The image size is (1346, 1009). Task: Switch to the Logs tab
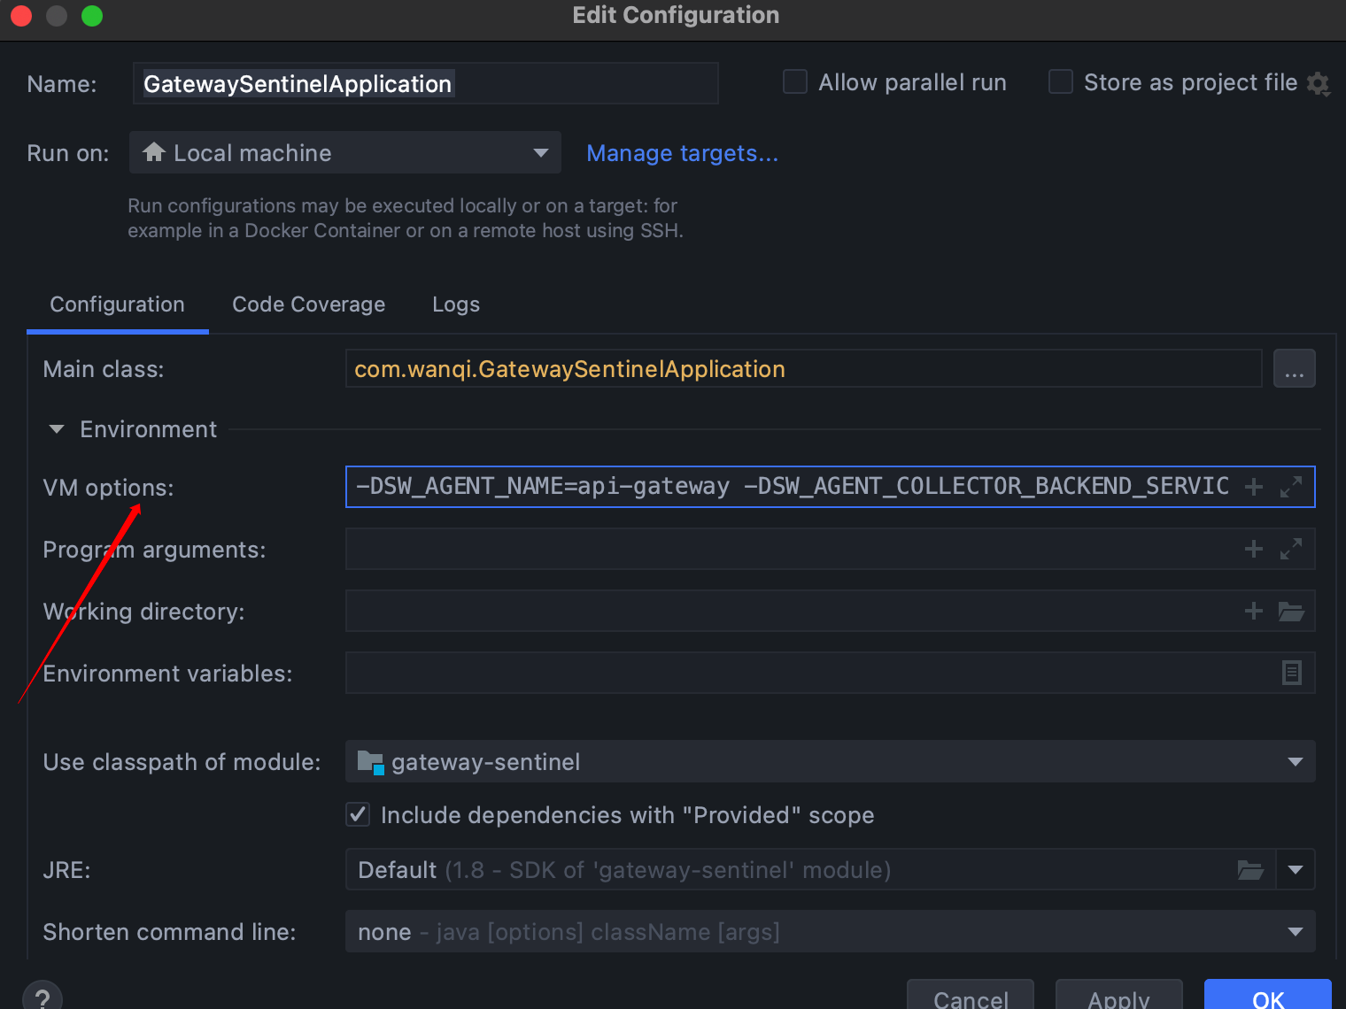[456, 304]
